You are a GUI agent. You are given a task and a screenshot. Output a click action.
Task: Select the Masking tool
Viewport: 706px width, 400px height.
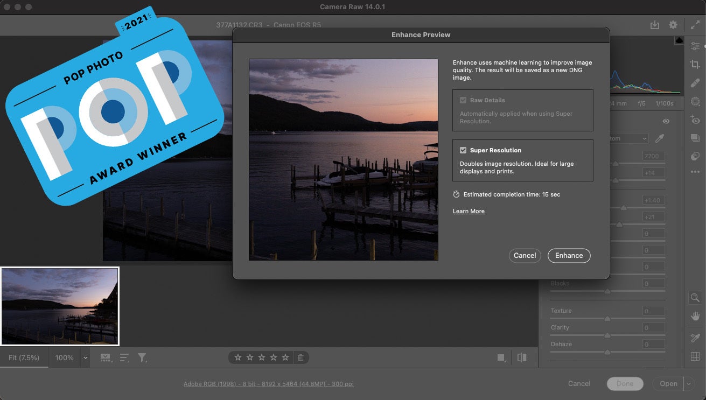(695, 101)
